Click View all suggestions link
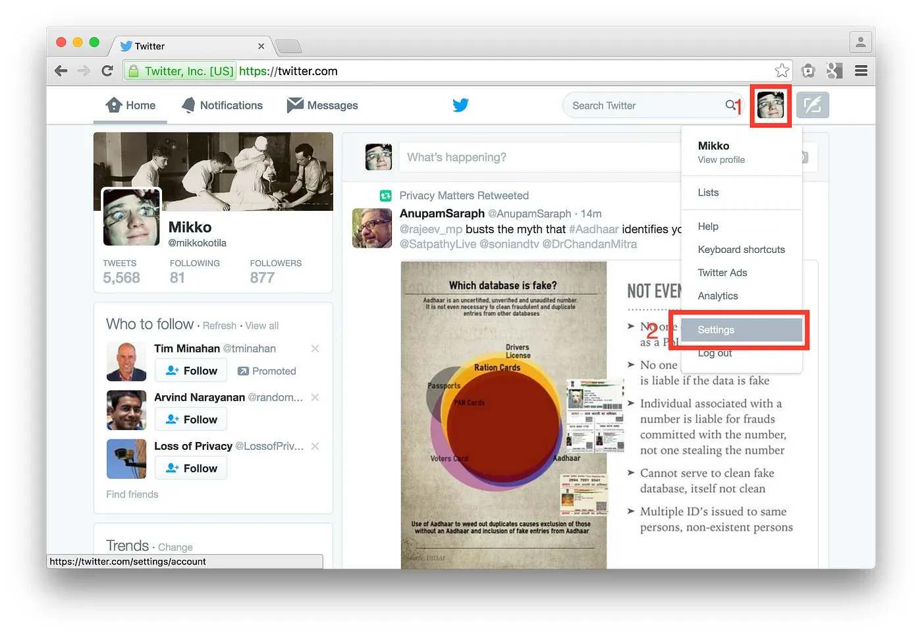This screenshot has height=635, width=922. (262, 326)
